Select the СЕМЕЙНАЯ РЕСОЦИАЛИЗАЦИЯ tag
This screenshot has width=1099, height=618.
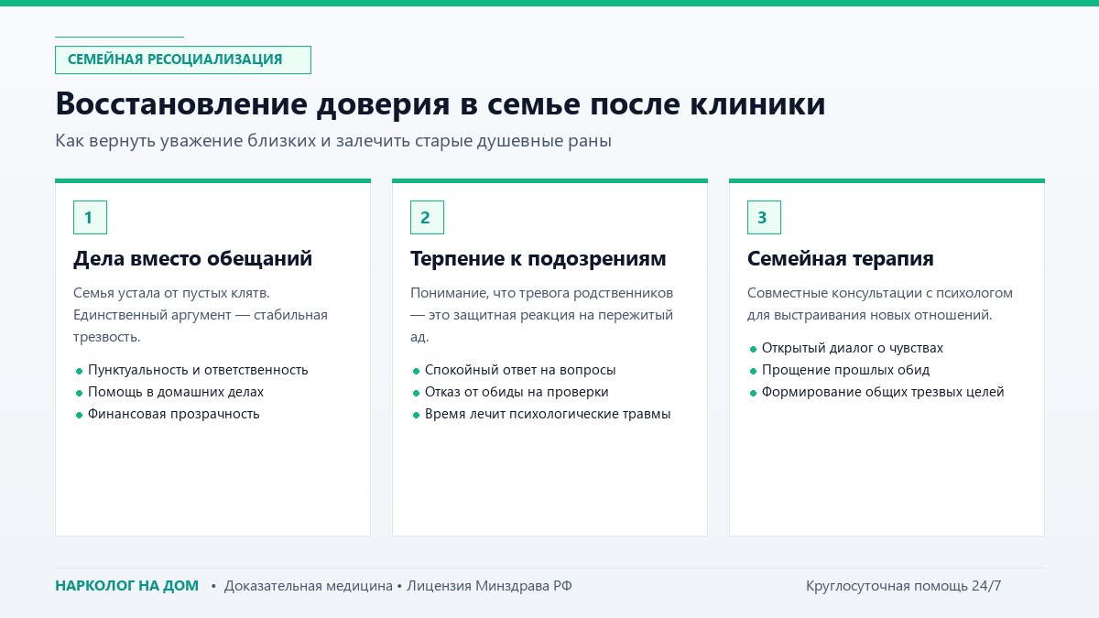coord(183,60)
